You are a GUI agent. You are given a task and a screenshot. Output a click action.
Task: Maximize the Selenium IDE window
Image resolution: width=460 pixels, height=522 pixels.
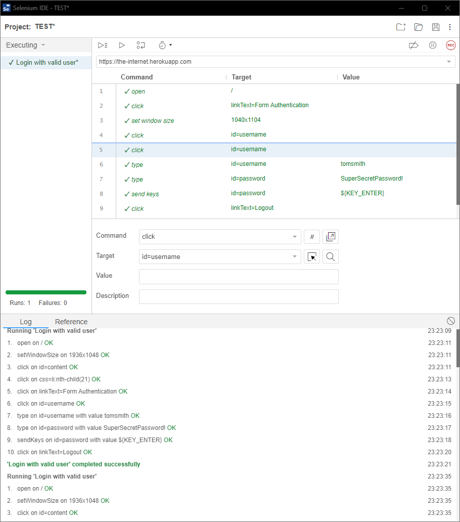coord(425,8)
